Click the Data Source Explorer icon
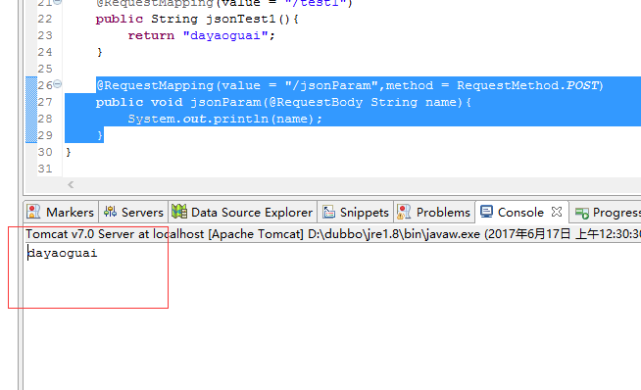 tap(179, 212)
